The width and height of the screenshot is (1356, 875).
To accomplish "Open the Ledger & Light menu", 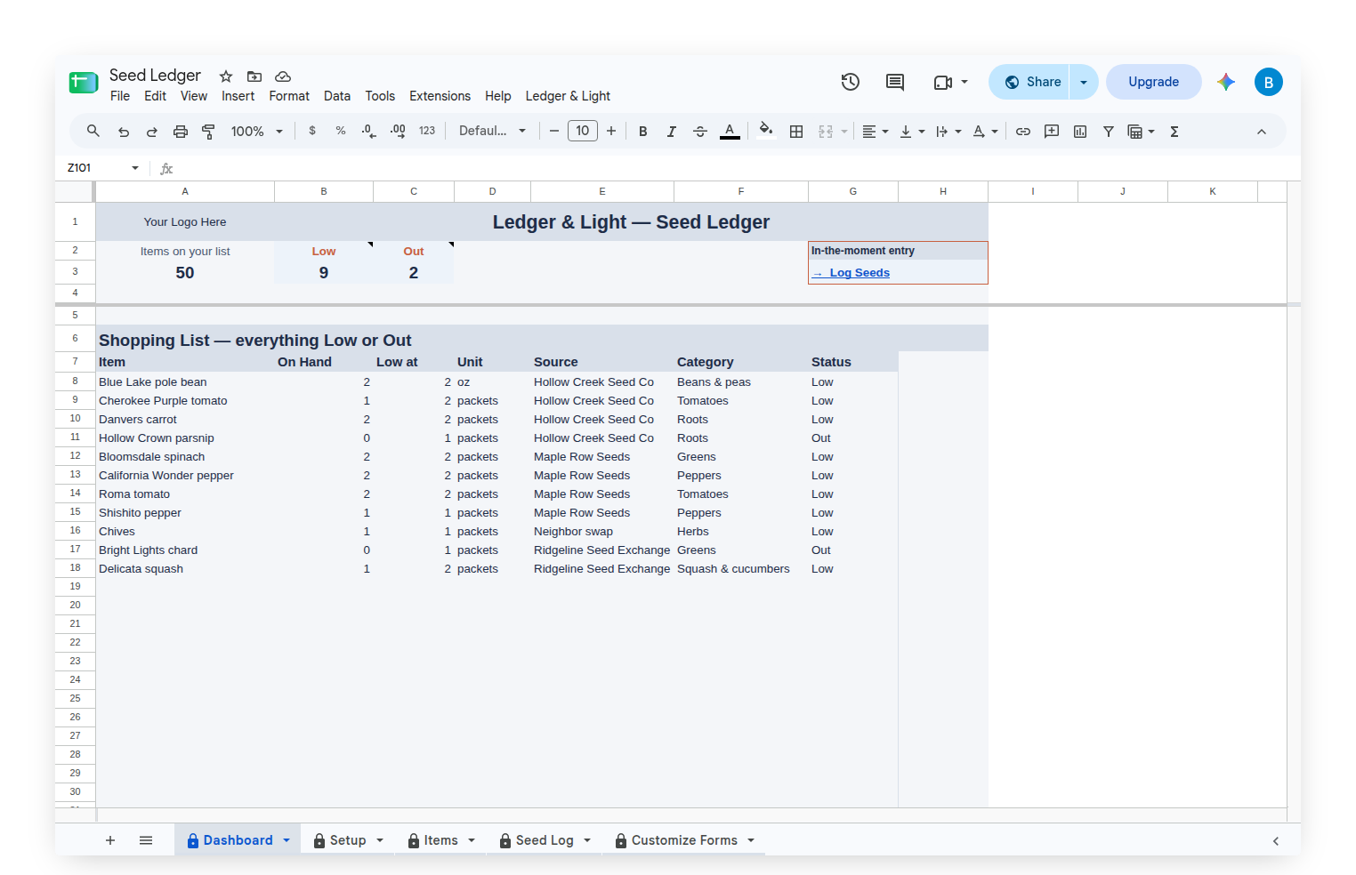I will [x=568, y=96].
